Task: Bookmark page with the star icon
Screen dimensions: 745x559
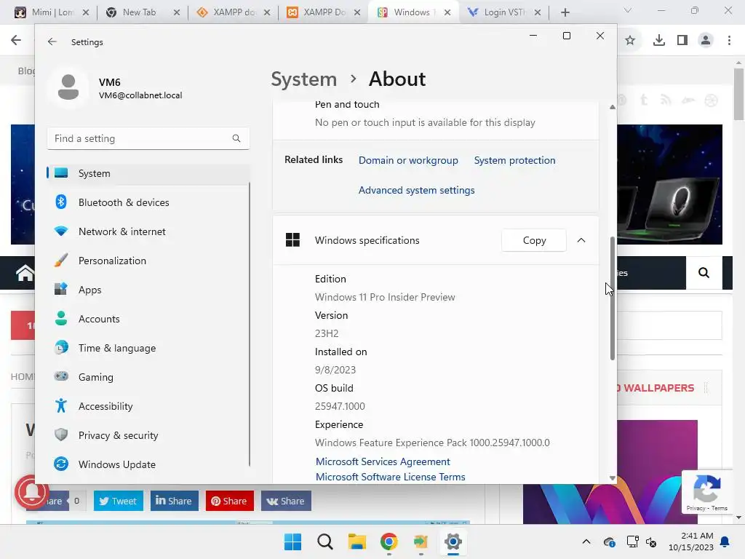Action: click(630, 41)
